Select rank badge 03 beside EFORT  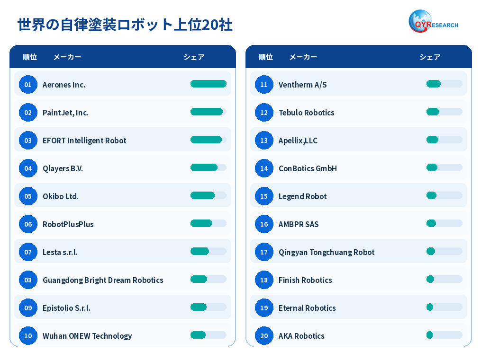(28, 140)
